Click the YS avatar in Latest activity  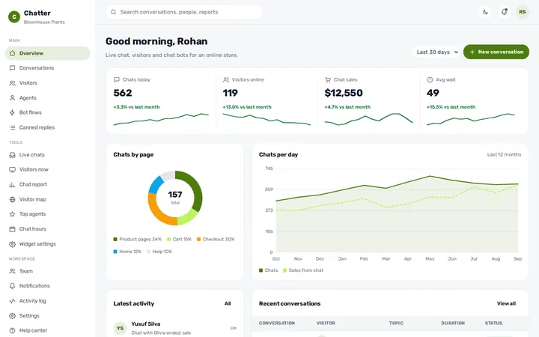pos(120,329)
